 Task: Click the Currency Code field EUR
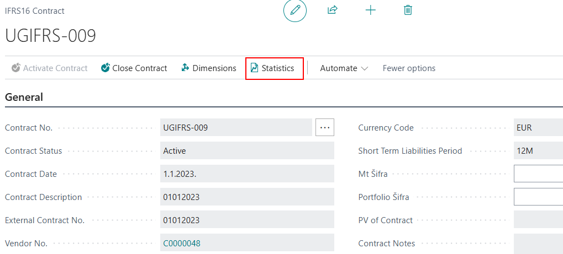tap(538, 127)
